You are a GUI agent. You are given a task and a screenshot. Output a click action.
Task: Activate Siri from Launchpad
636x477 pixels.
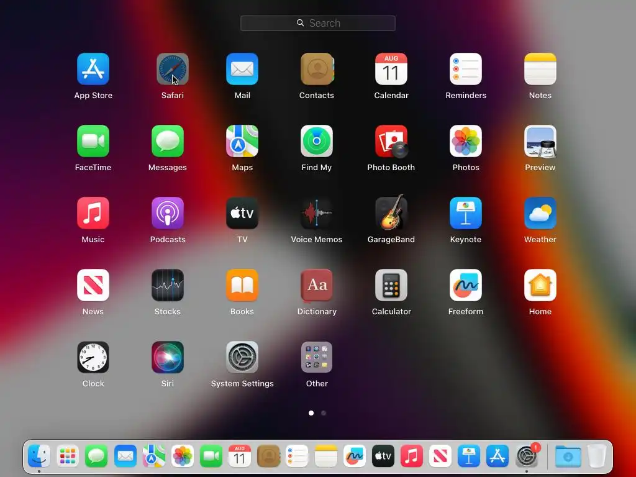(x=168, y=357)
